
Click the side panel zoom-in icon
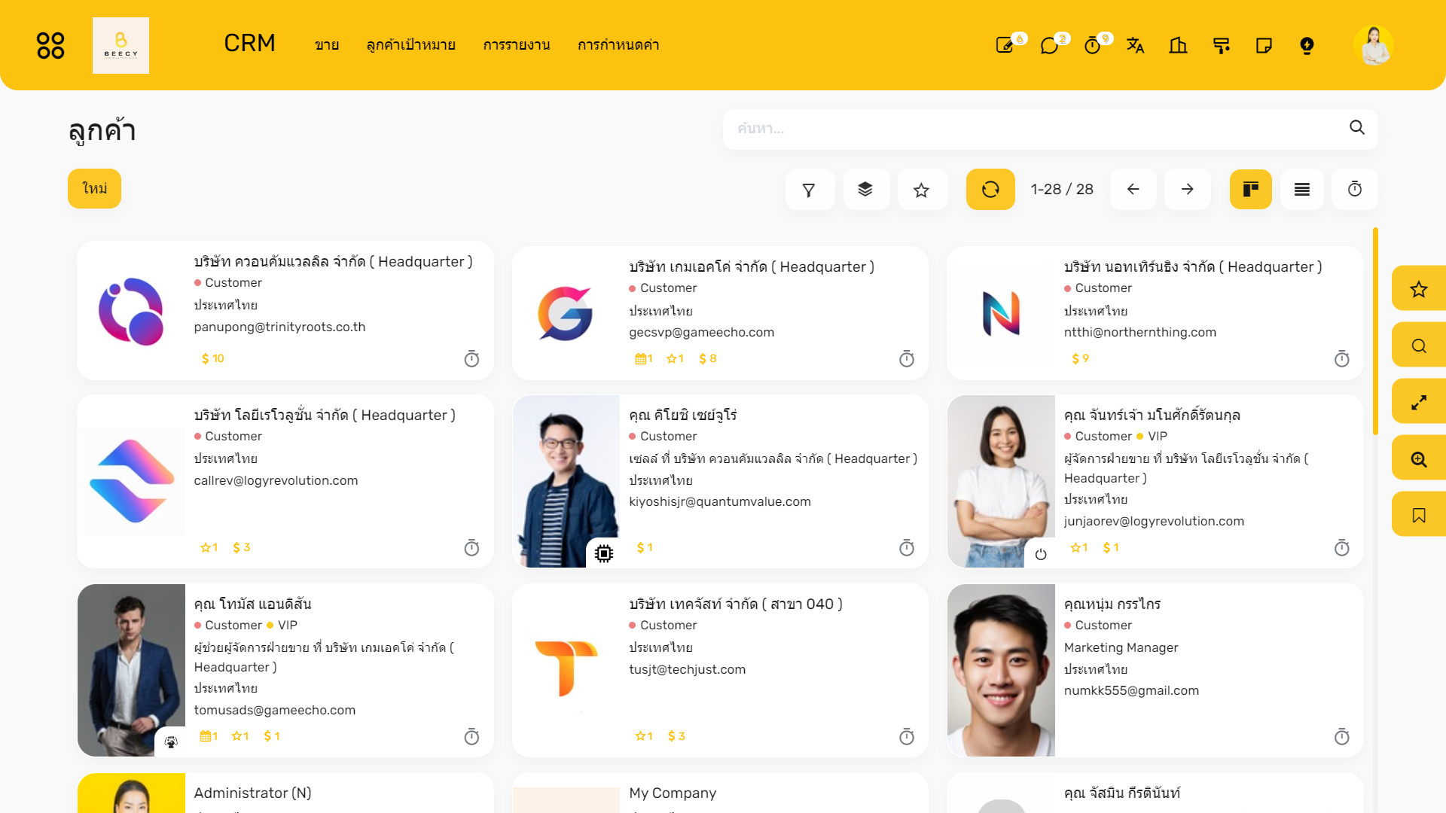coord(1419,458)
